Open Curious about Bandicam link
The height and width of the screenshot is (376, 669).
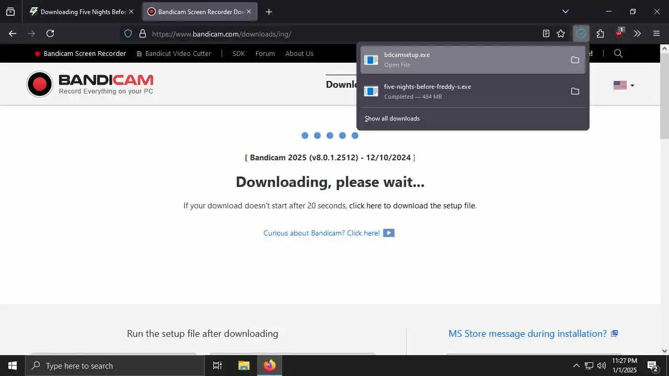coord(321,233)
